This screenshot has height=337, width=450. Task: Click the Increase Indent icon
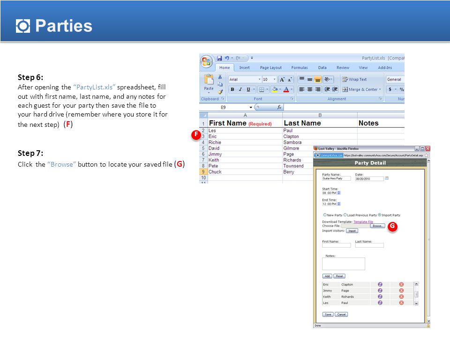pyautogui.click(x=335, y=89)
